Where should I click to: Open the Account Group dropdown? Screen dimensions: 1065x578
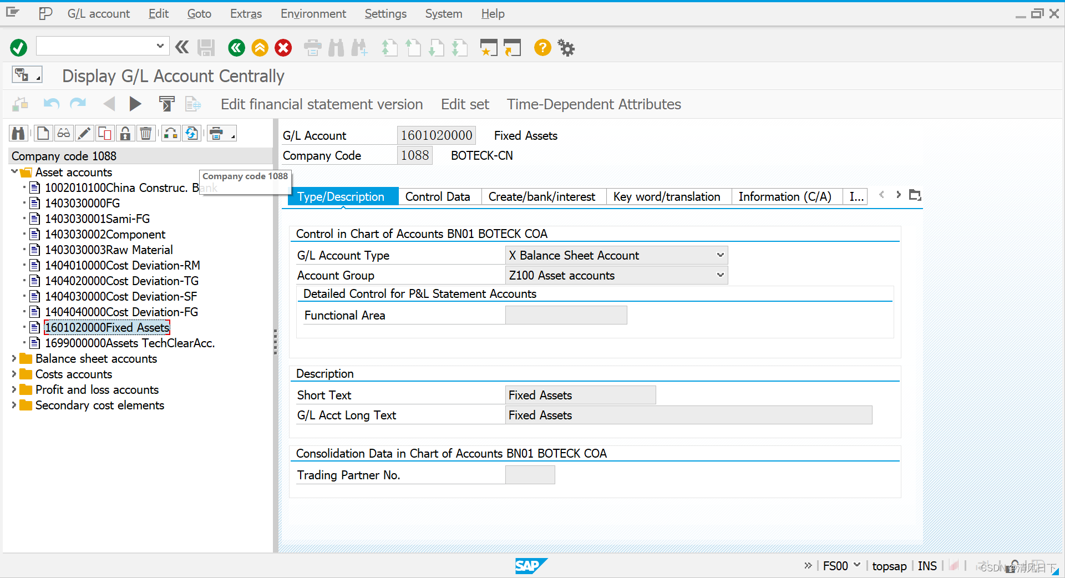(x=720, y=275)
